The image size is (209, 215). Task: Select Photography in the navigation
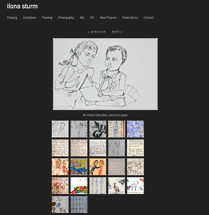[66, 17]
